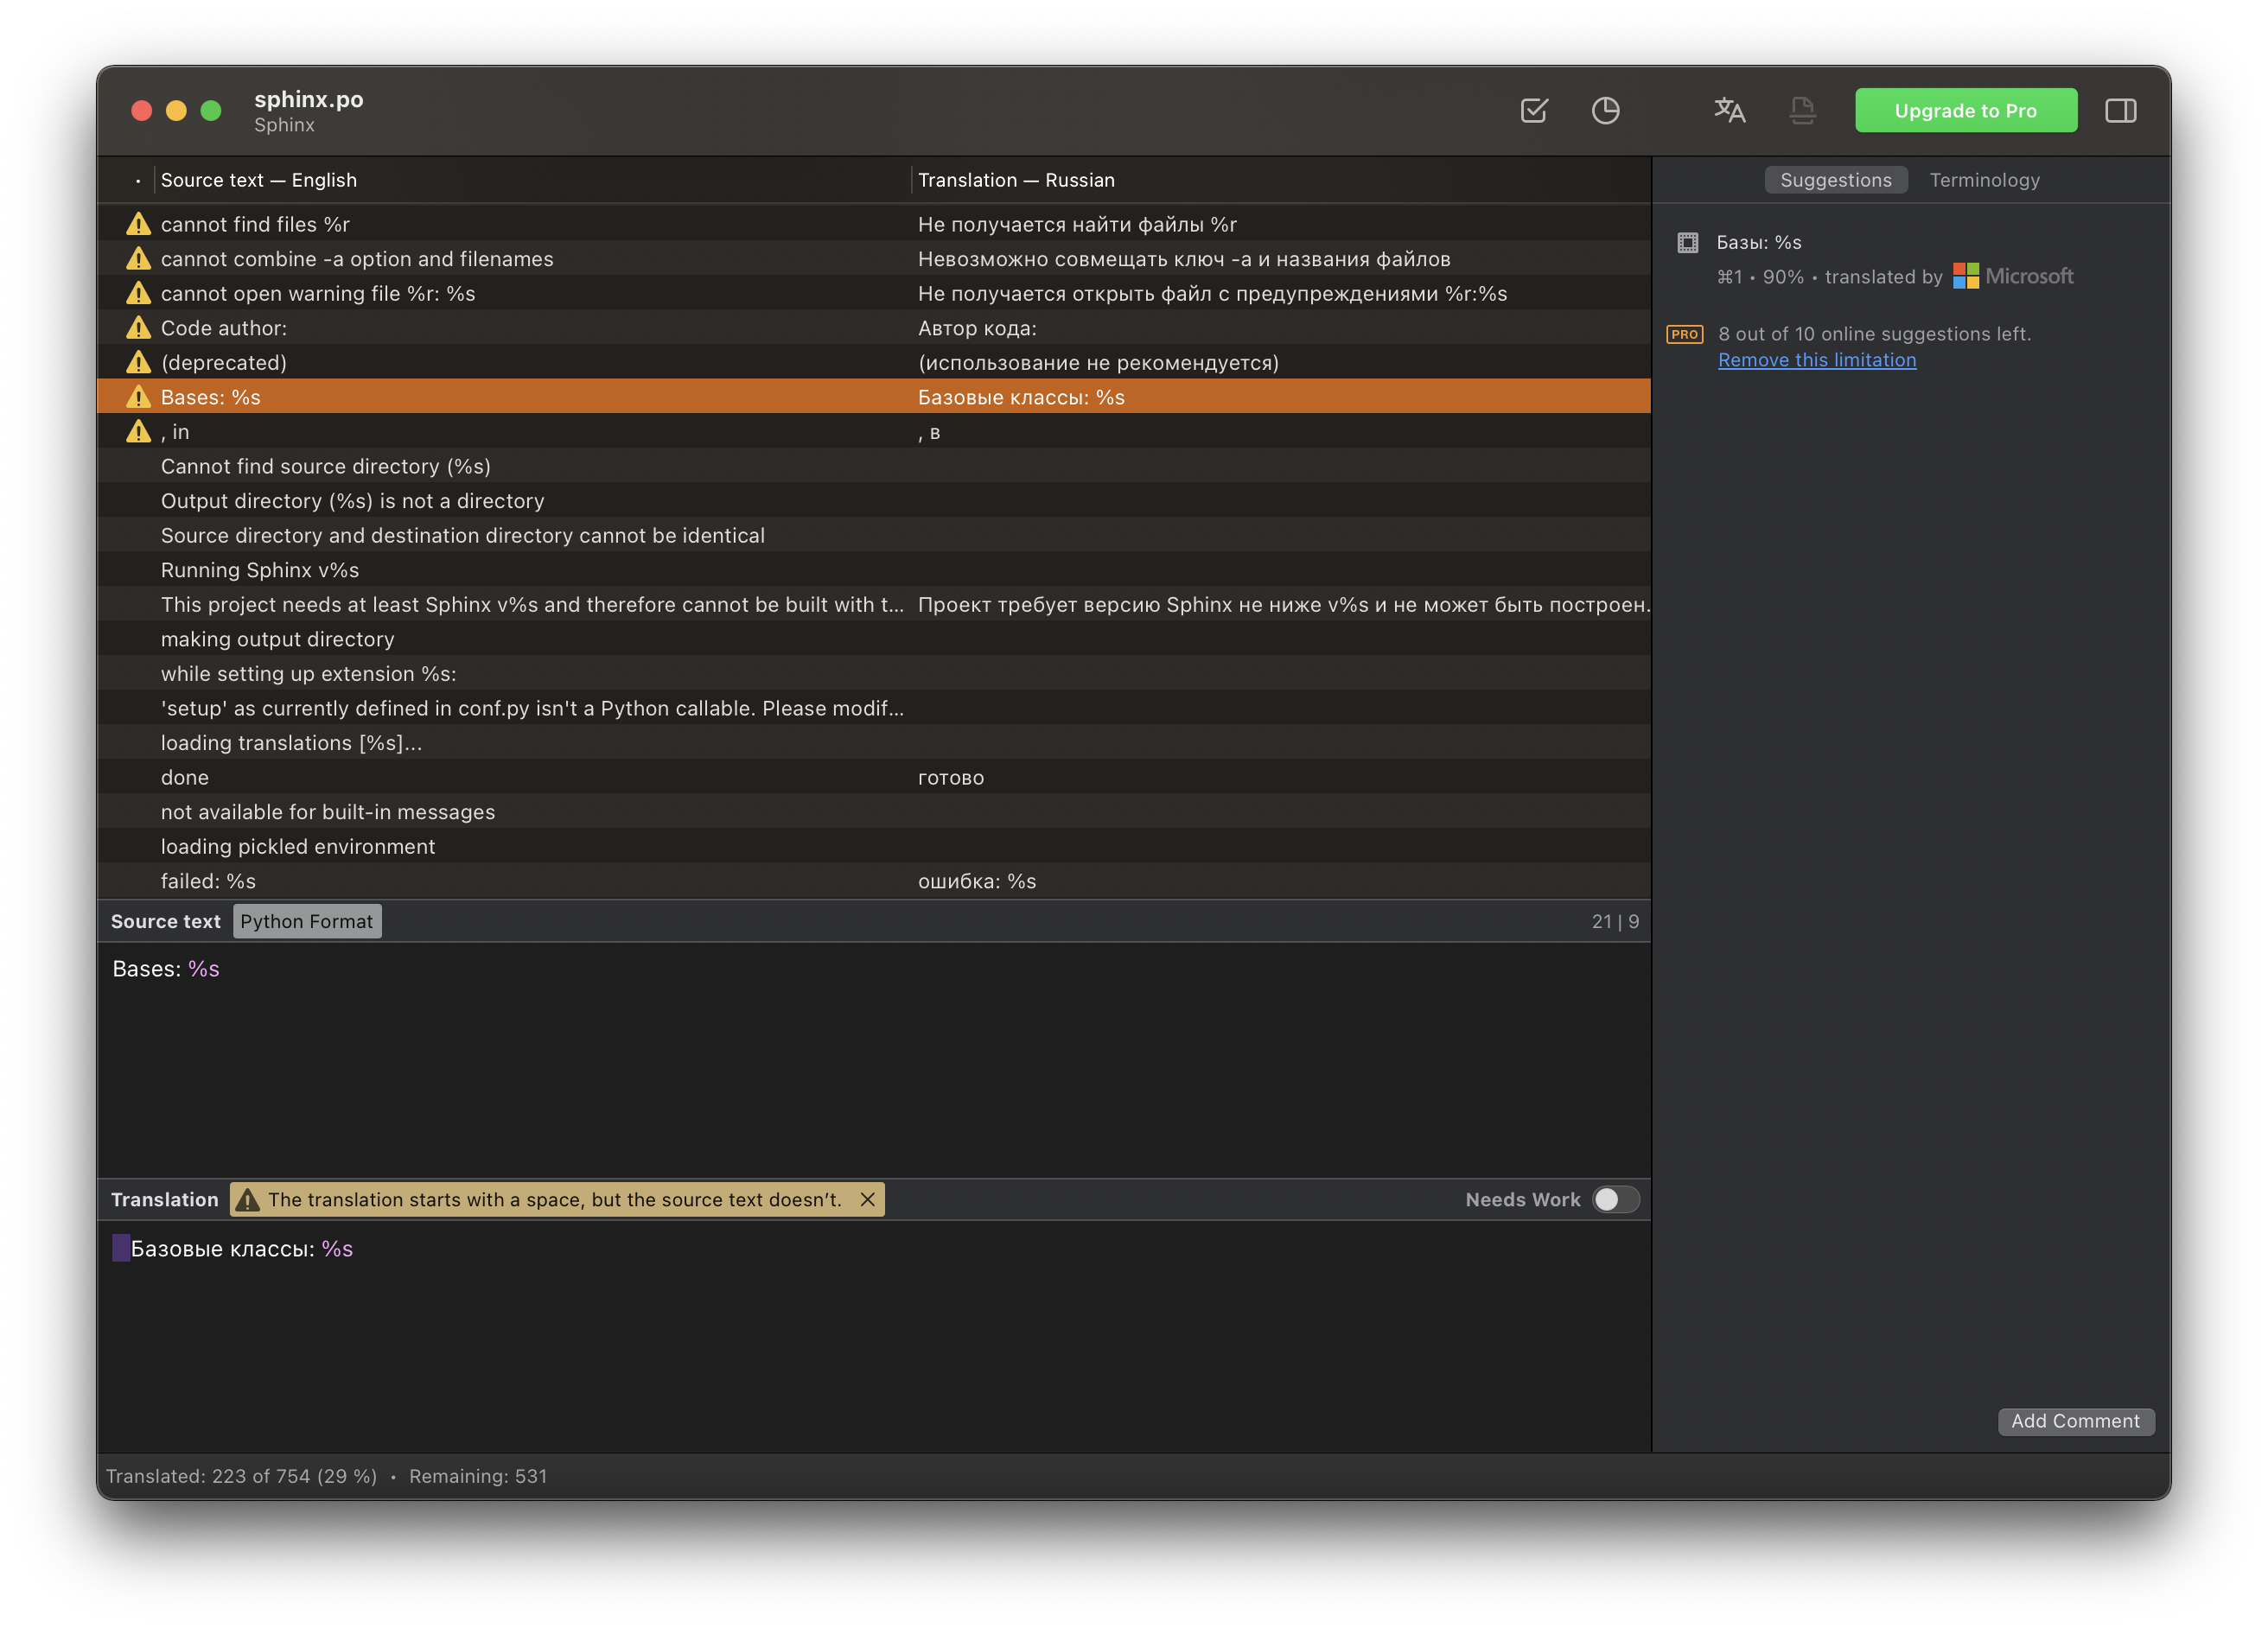
Task: Sort by 'Translation — Russian' column header
Action: click(x=1016, y=180)
